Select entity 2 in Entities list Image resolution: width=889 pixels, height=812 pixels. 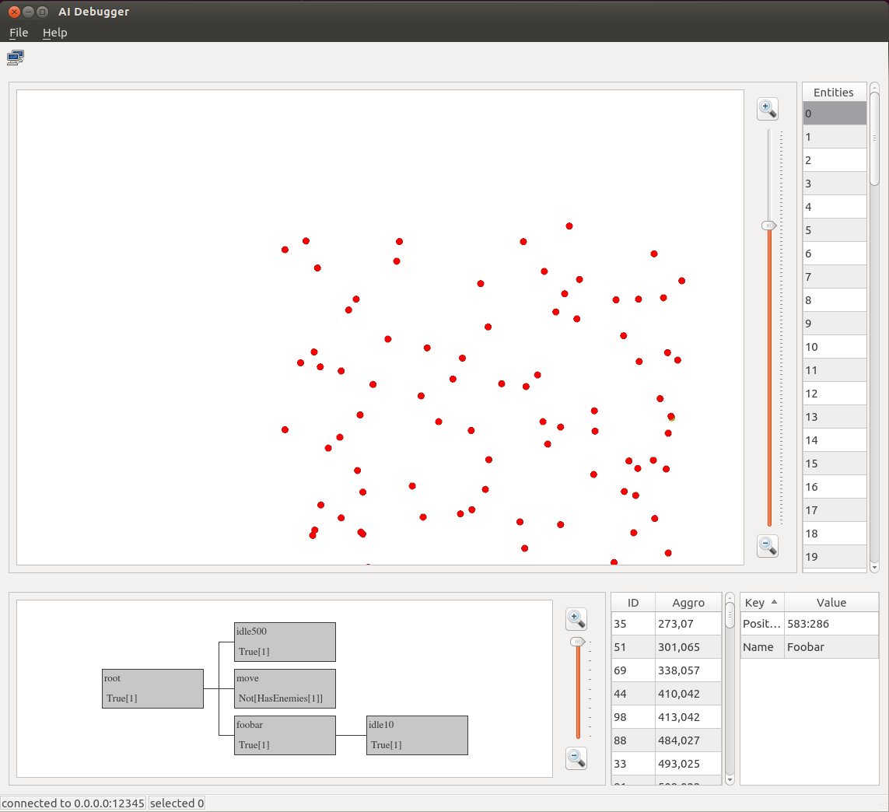pos(834,160)
